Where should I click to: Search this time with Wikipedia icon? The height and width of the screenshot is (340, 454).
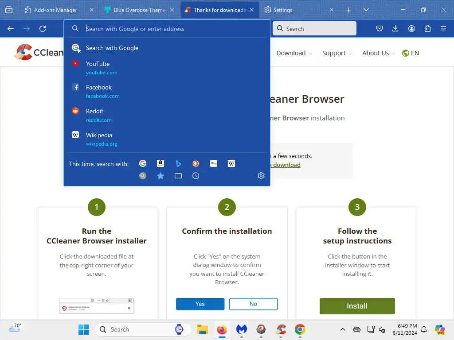pos(231,164)
